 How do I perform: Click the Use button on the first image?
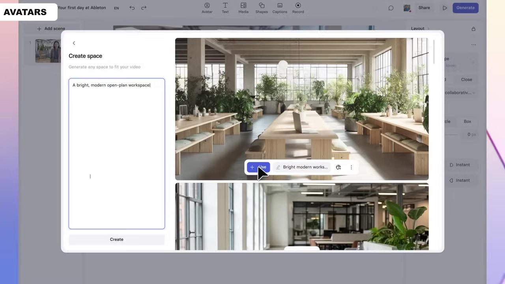[x=258, y=167]
